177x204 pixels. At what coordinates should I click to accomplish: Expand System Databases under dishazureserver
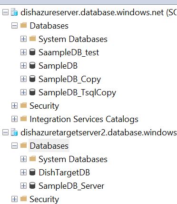coord(23,39)
